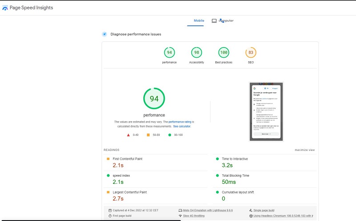The image size is (356, 221).
Task: Click the globe icon beside Using Headless Chromium
Action: 251,216
